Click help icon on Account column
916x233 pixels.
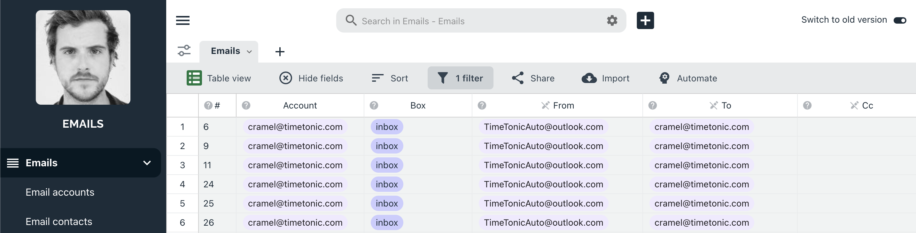[246, 106]
